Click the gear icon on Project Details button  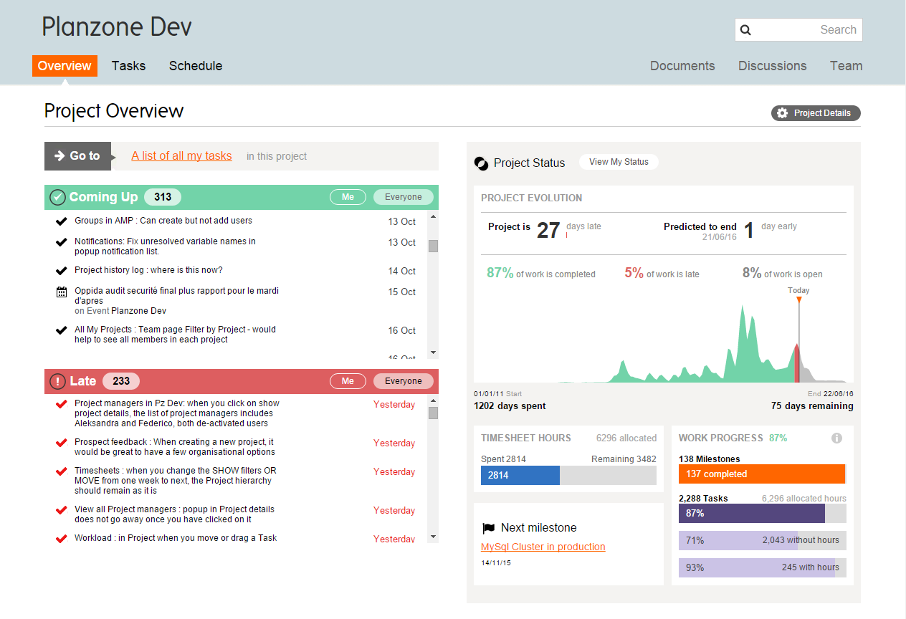point(781,112)
